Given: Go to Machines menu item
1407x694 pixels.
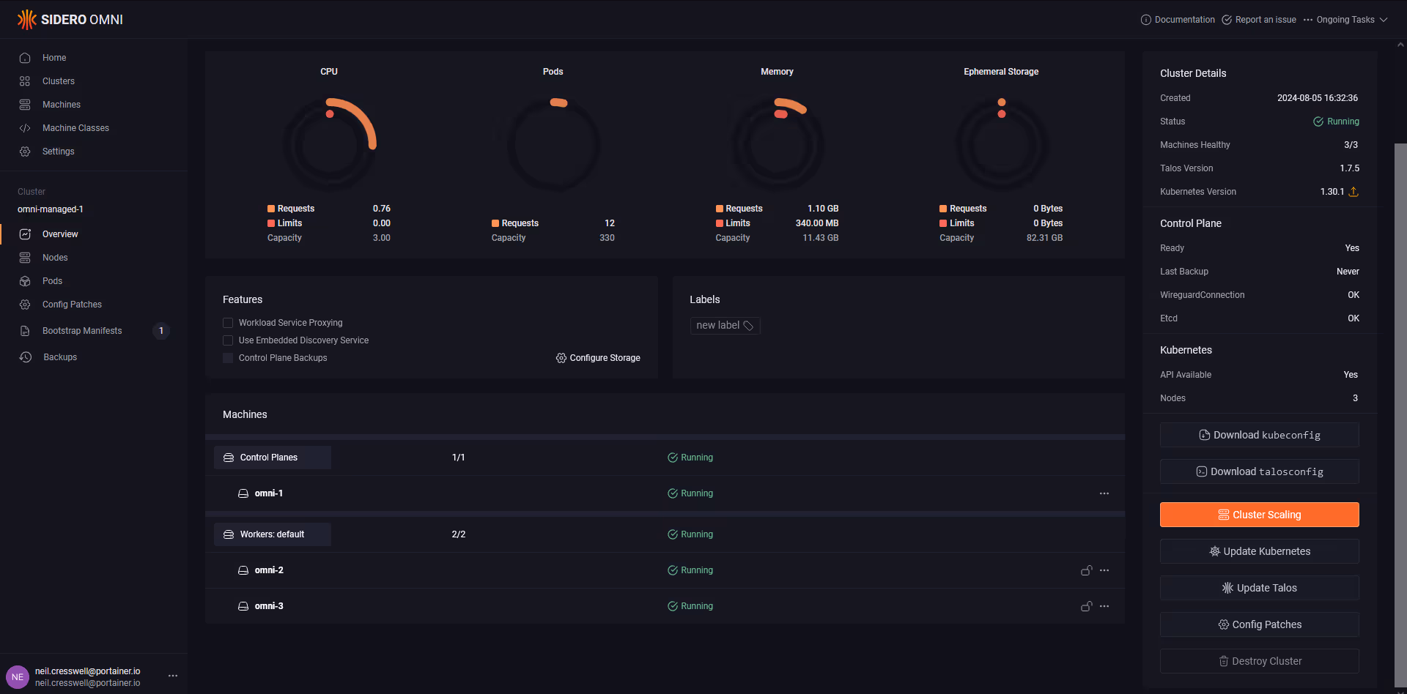Looking at the screenshot, I should [x=62, y=105].
